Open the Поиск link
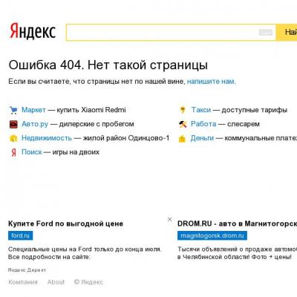297x297 pixels. click(32, 152)
